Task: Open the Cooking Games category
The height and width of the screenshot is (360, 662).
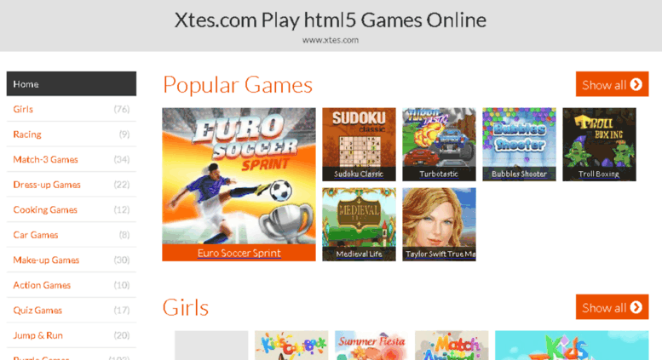Action: click(72, 209)
